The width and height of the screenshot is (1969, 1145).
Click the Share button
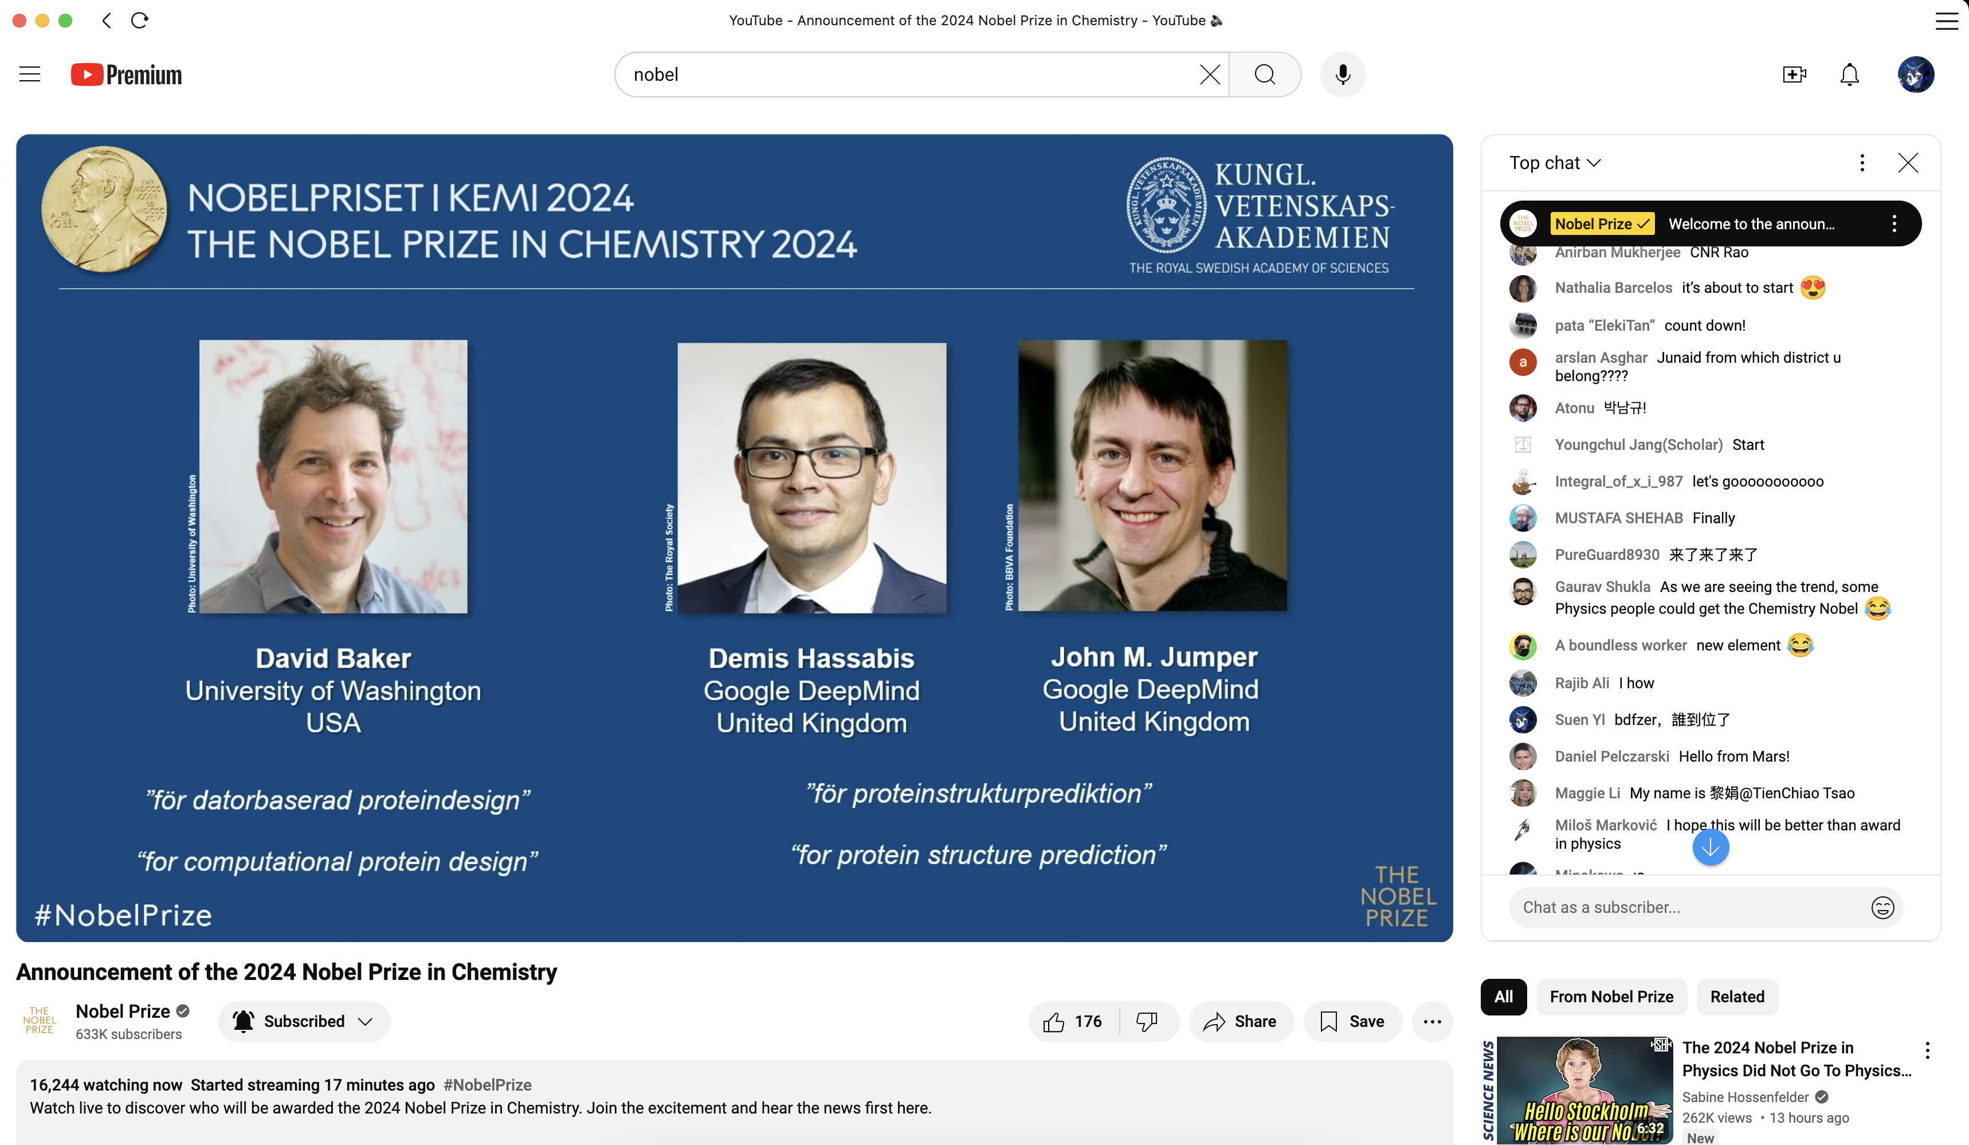[x=1240, y=1021]
